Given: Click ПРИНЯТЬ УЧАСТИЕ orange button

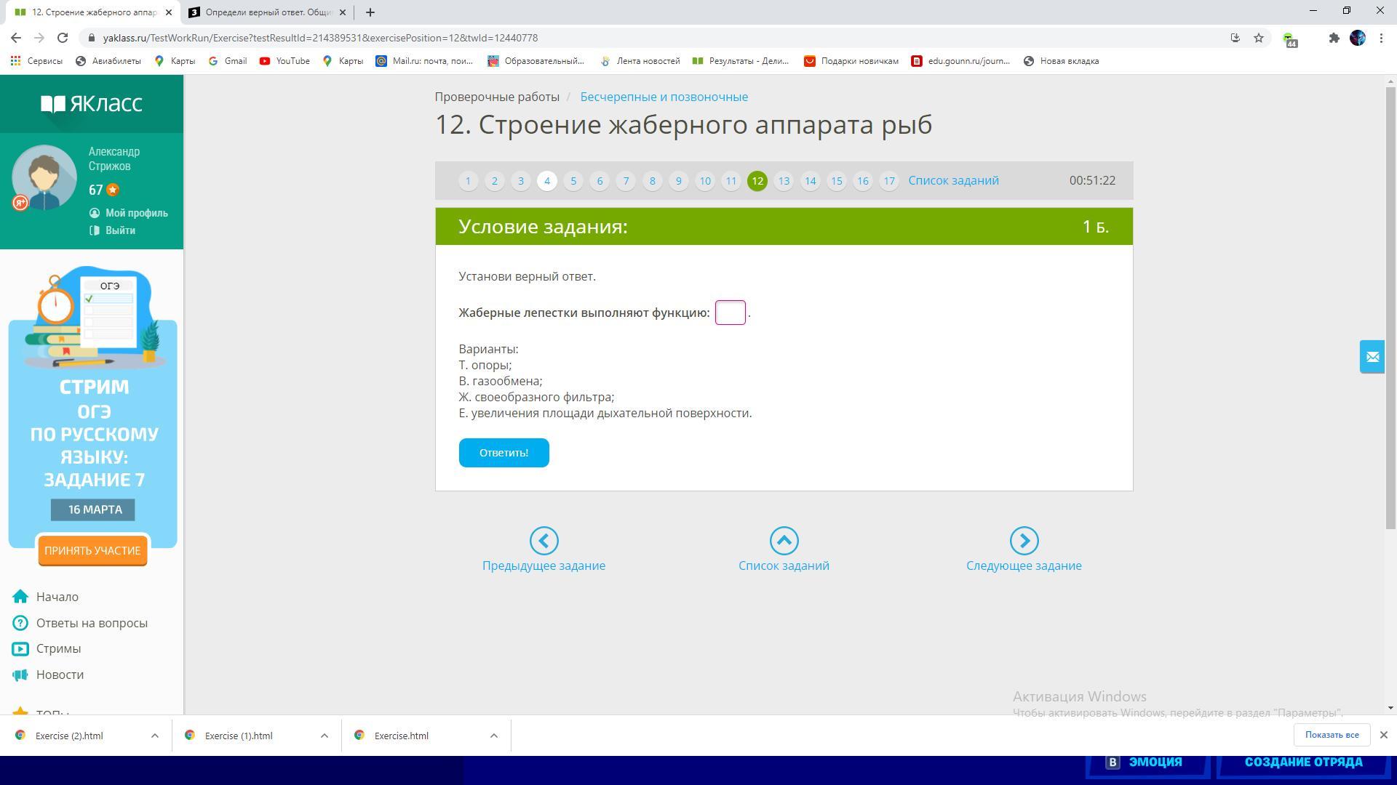Looking at the screenshot, I should pos(92,551).
